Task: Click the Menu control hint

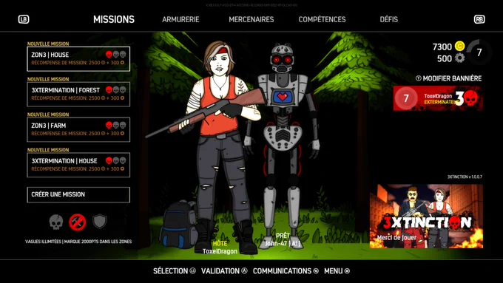Action: [x=337, y=271]
